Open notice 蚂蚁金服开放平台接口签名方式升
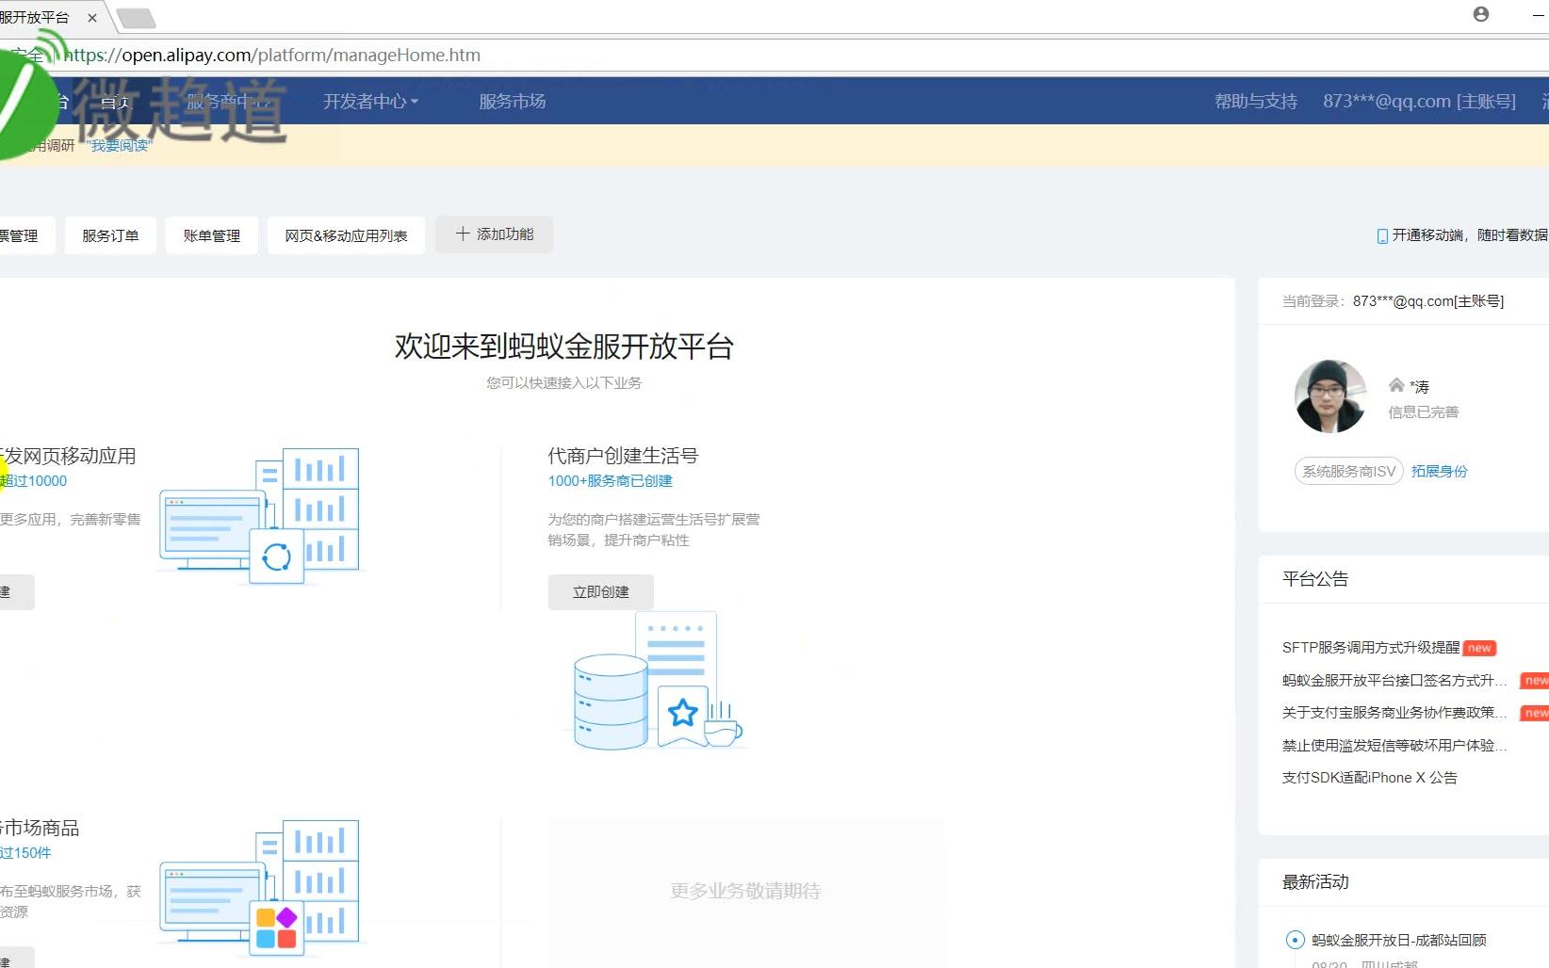The height and width of the screenshot is (968, 1549). [x=1394, y=680]
